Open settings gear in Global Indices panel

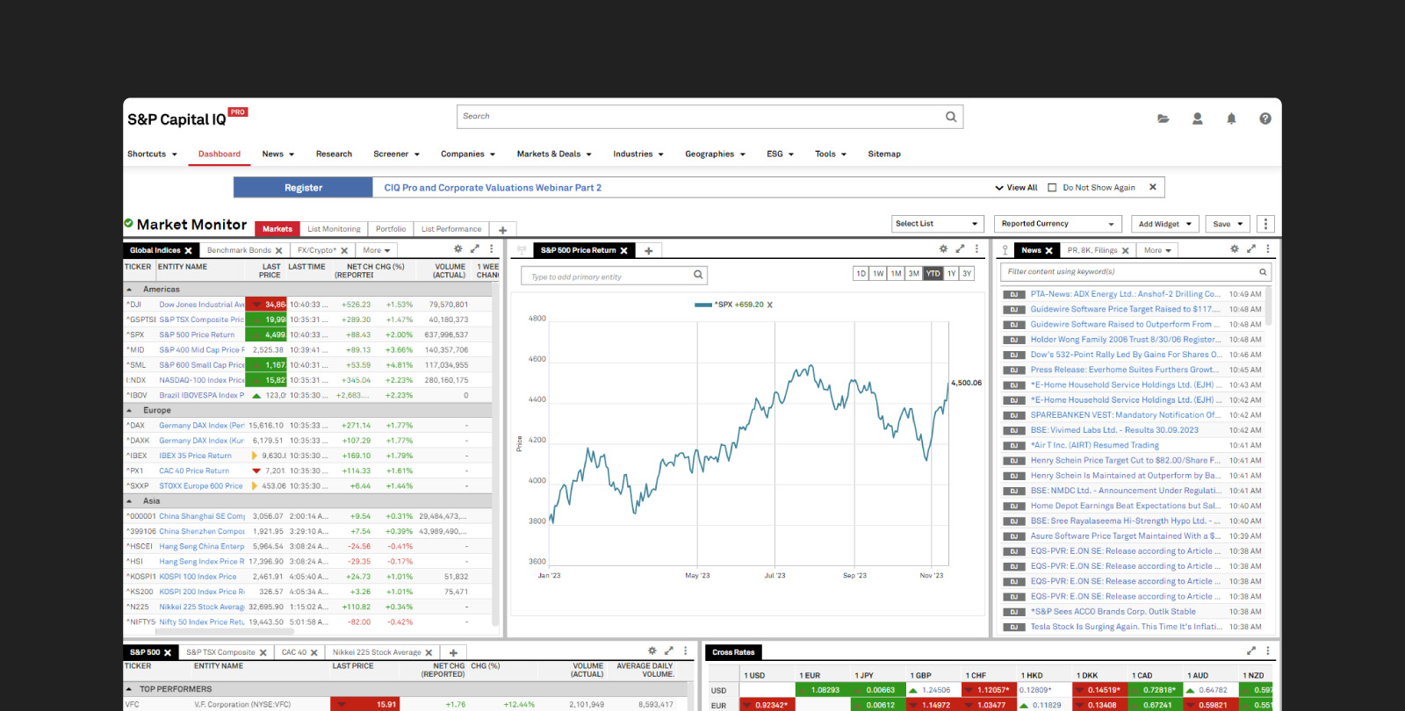[x=458, y=249]
